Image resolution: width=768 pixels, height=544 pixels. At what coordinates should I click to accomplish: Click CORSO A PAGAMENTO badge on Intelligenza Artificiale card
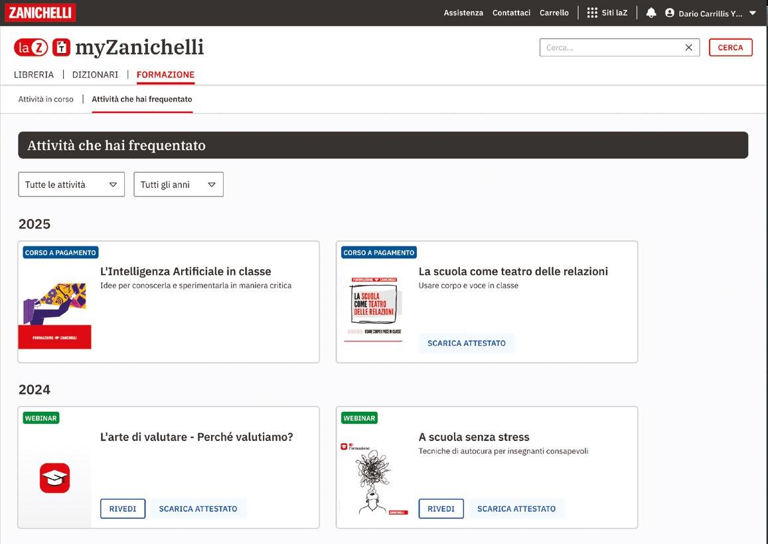pos(60,252)
